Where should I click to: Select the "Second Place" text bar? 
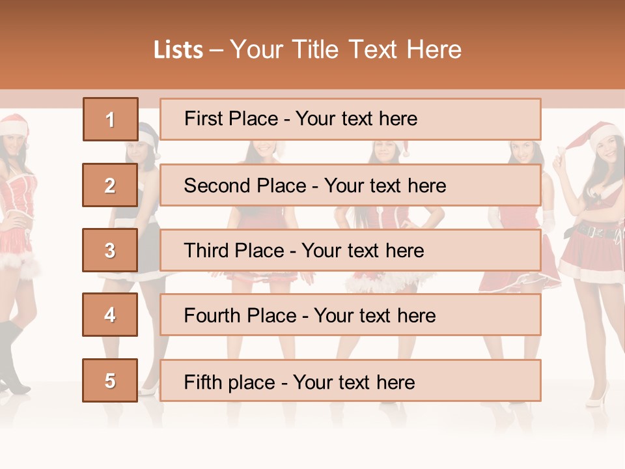(350, 185)
